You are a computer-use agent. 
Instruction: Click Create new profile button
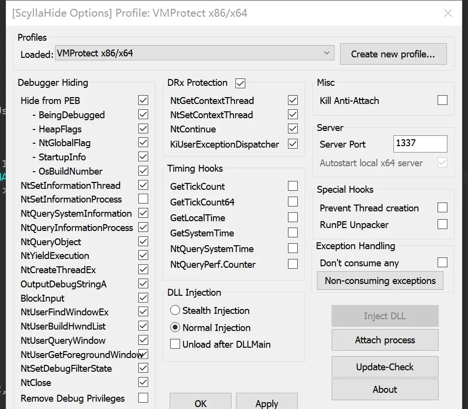tap(393, 54)
